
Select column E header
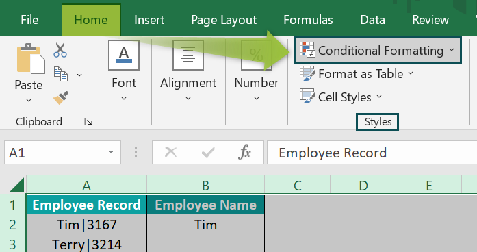(x=429, y=185)
